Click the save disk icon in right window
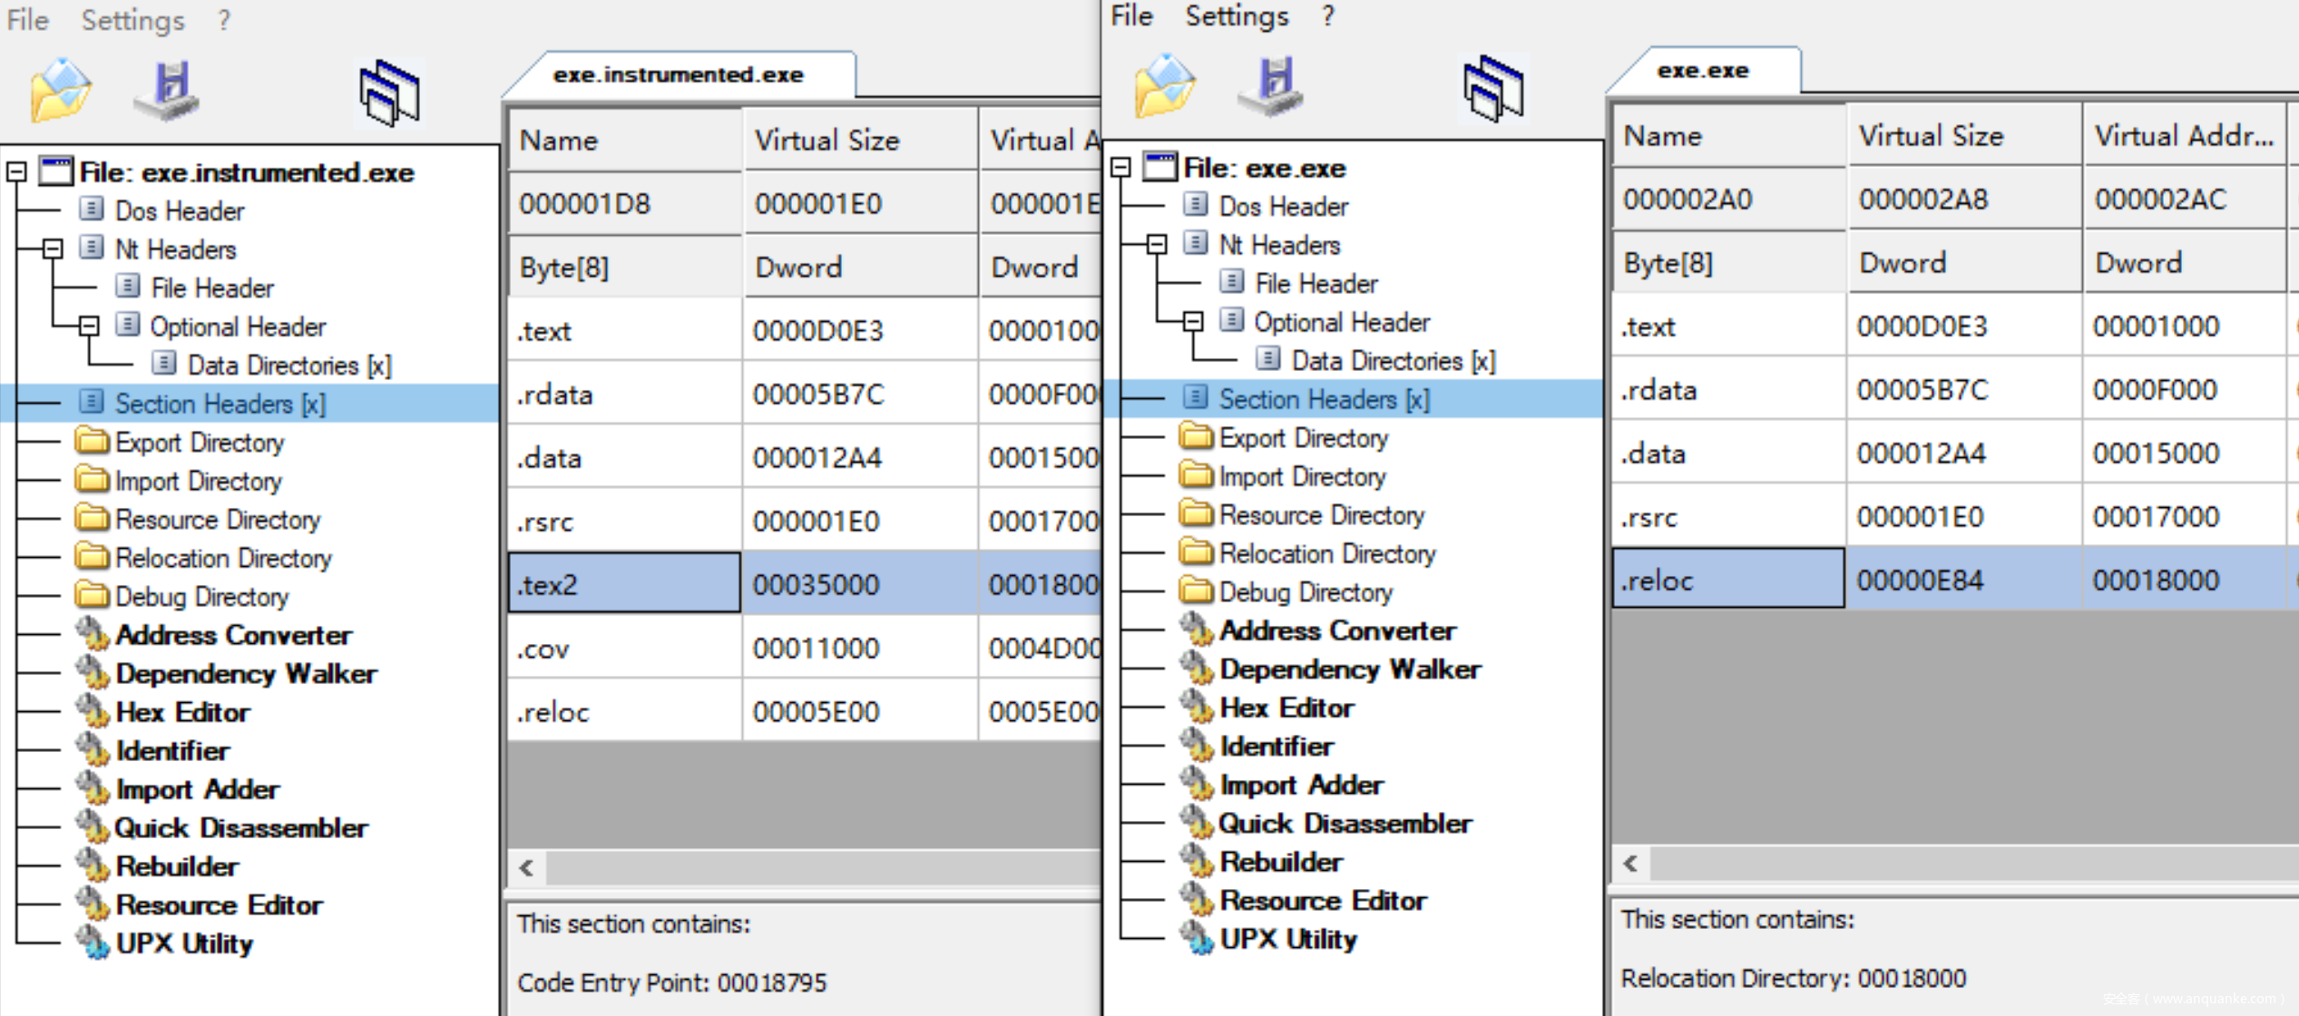The width and height of the screenshot is (2299, 1016). (1273, 86)
